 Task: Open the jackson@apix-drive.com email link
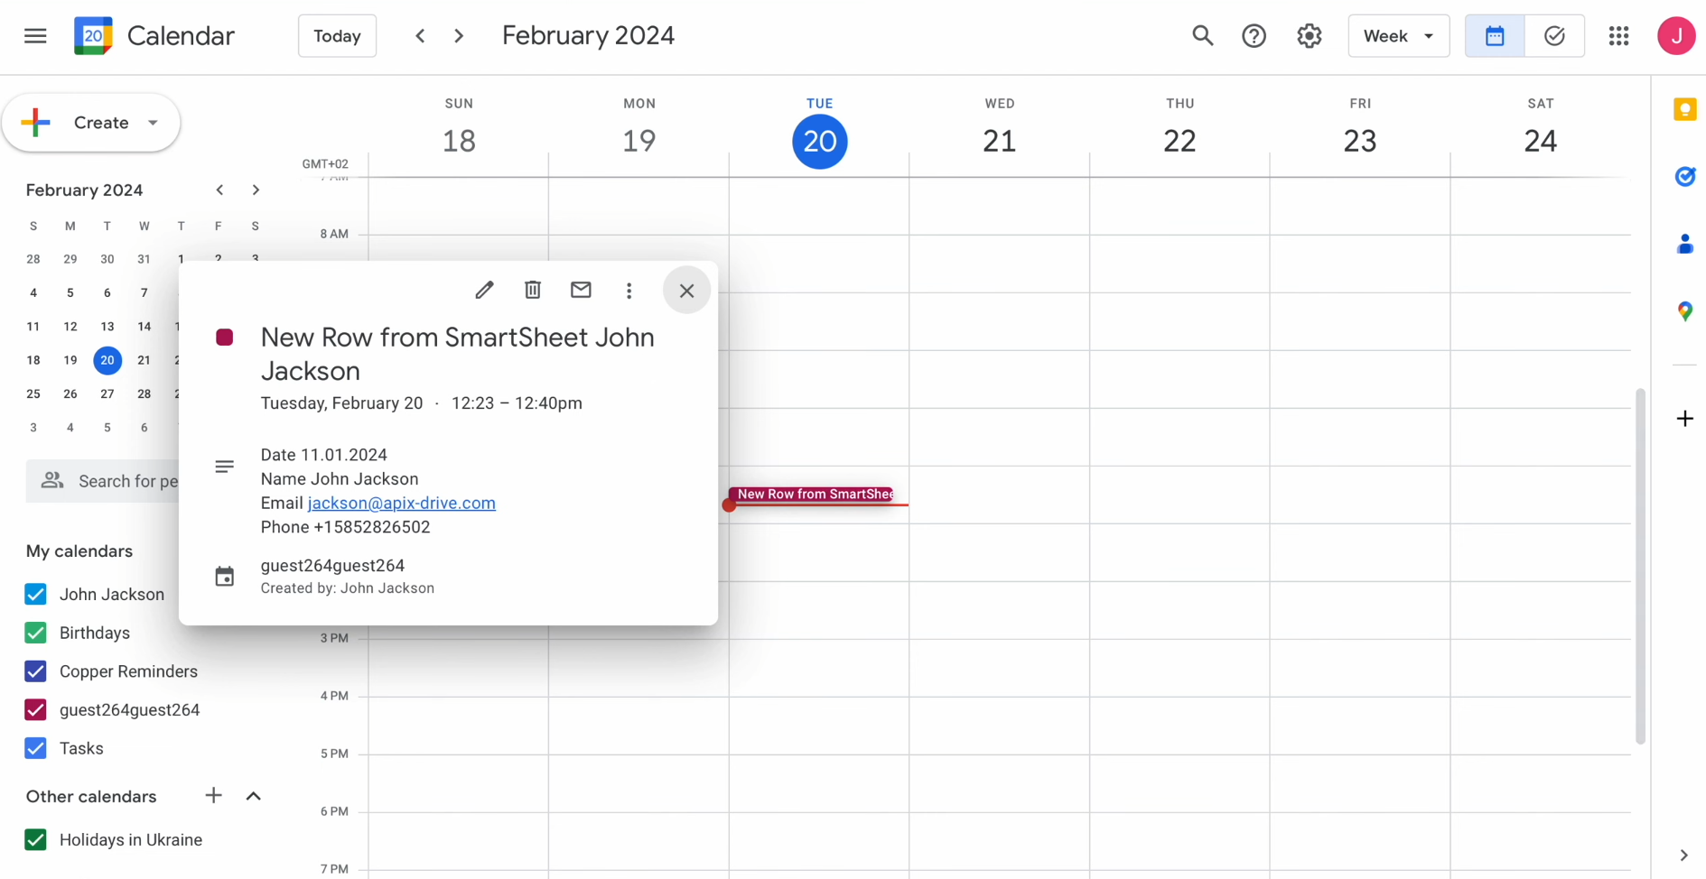pyautogui.click(x=401, y=503)
